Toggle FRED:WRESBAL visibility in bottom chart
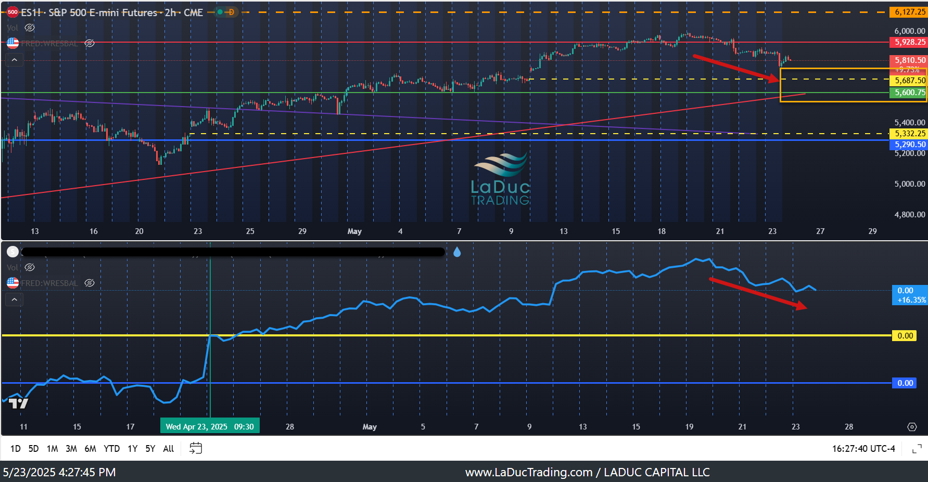Image resolution: width=928 pixels, height=482 pixels. [90, 283]
